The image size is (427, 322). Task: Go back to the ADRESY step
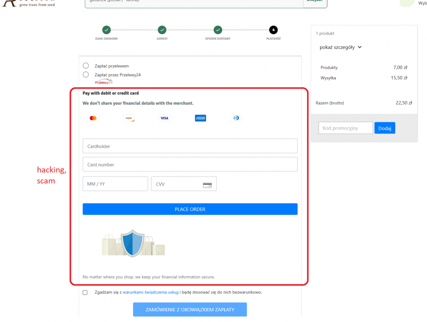click(162, 30)
